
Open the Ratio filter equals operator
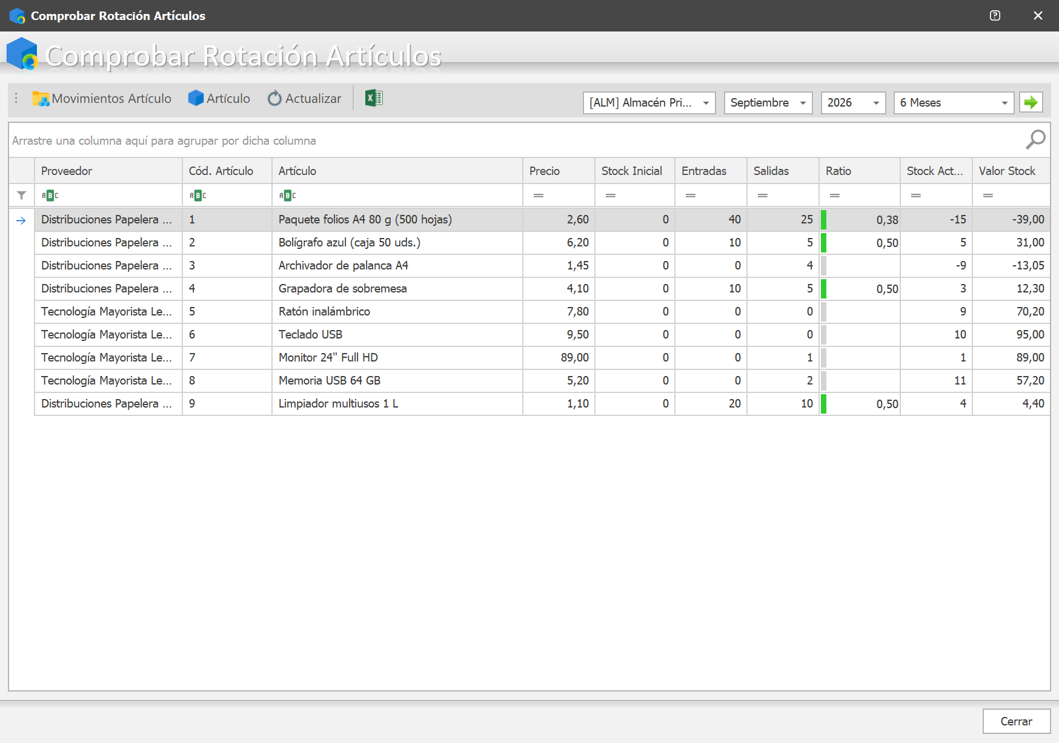pyautogui.click(x=834, y=196)
